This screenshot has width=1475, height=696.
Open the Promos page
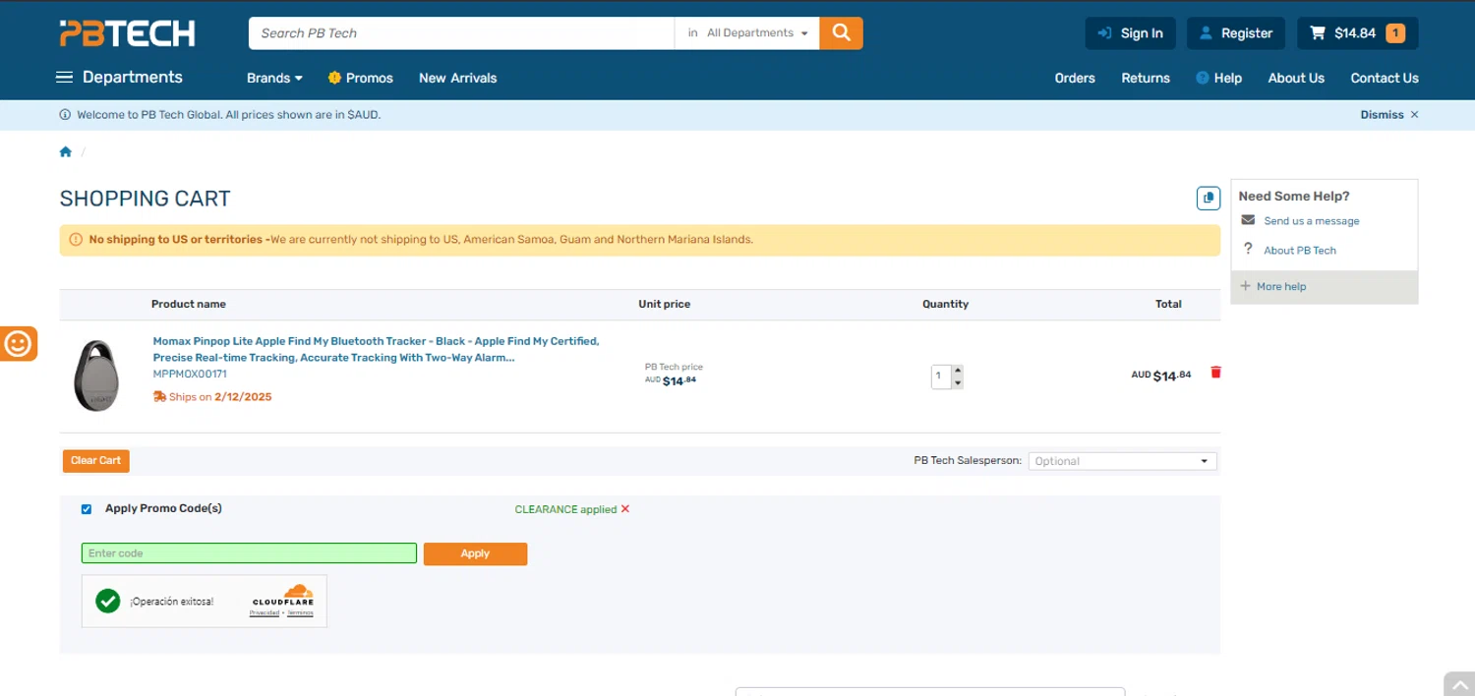[x=360, y=78]
